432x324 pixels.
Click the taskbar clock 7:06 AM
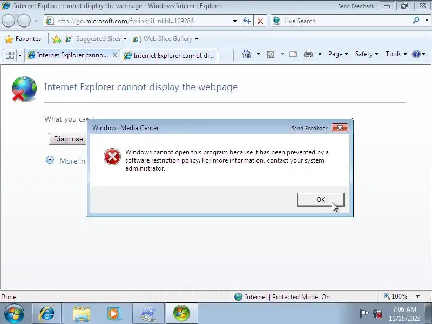point(404,309)
